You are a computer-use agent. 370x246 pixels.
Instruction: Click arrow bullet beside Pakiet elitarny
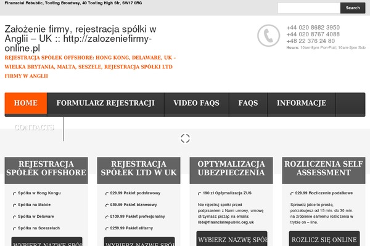pyautogui.click(x=107, y=229)
